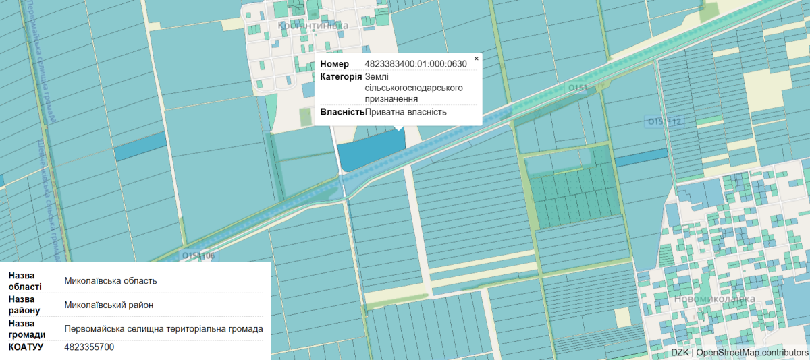
Task: Click the Костянтинівка village label
Action: point(313,26)
